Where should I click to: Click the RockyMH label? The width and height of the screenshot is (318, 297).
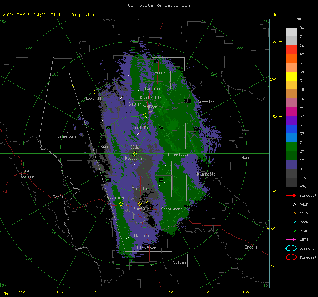[x=93, y=99]
